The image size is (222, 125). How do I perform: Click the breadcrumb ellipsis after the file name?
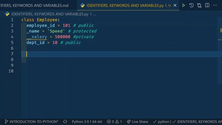tap(95, 14)
